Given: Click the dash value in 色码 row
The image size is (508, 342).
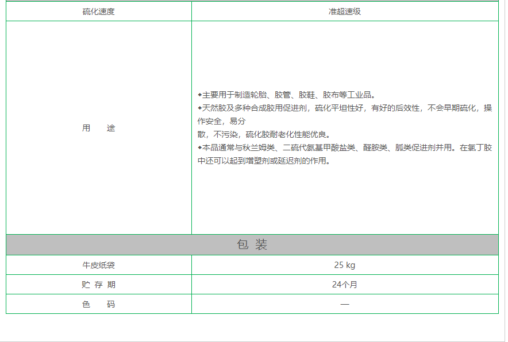Looking at the screenshot, I should [344, 304].
